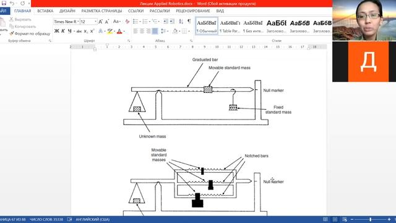Open the font size 12 dropdown
Viewport: 396px width, 223px height.
point(96,22)
